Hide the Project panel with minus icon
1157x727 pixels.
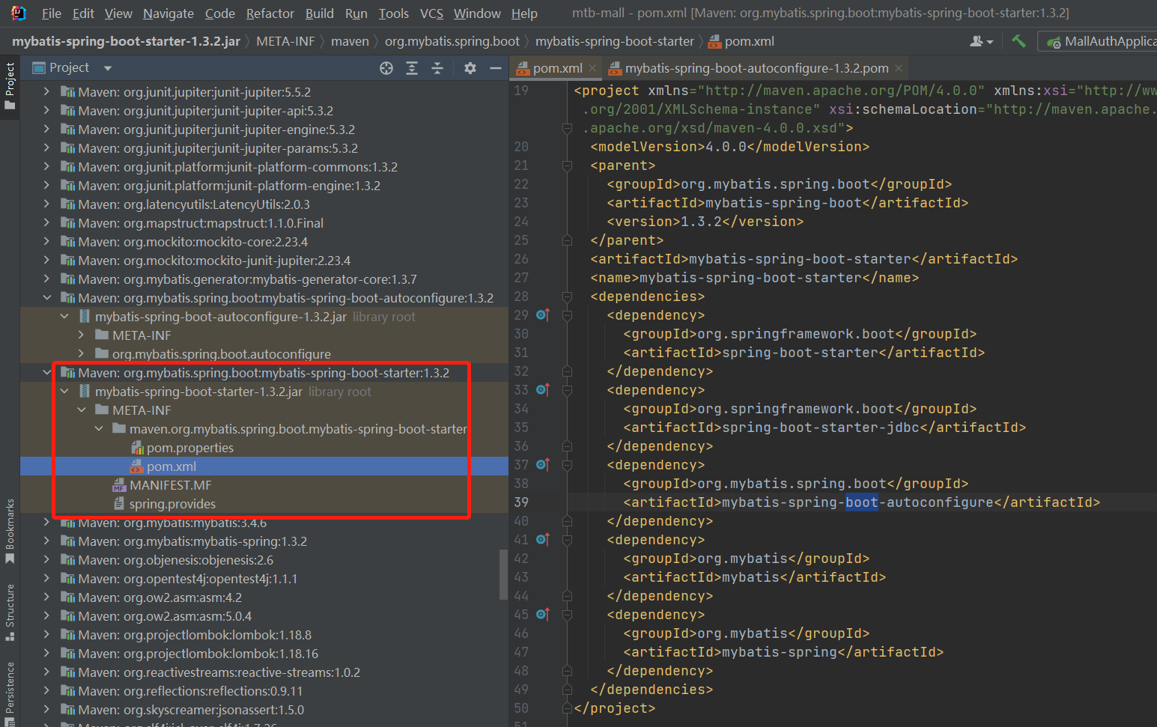(495, 68)
